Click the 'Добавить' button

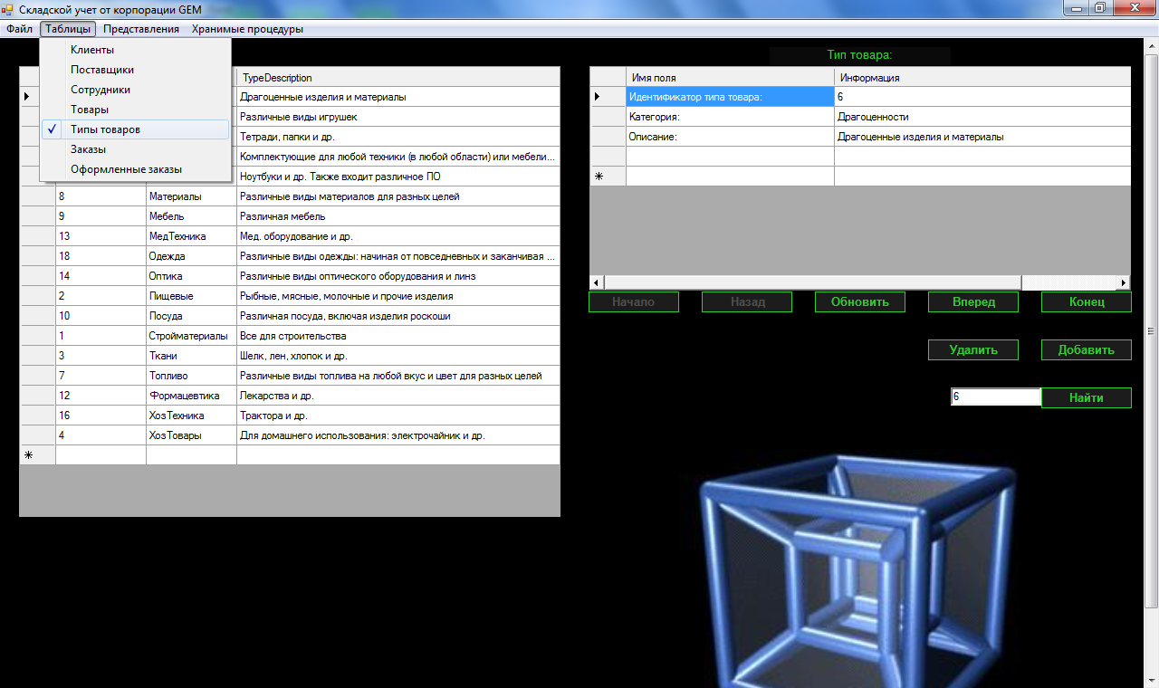click(1086, 349)
